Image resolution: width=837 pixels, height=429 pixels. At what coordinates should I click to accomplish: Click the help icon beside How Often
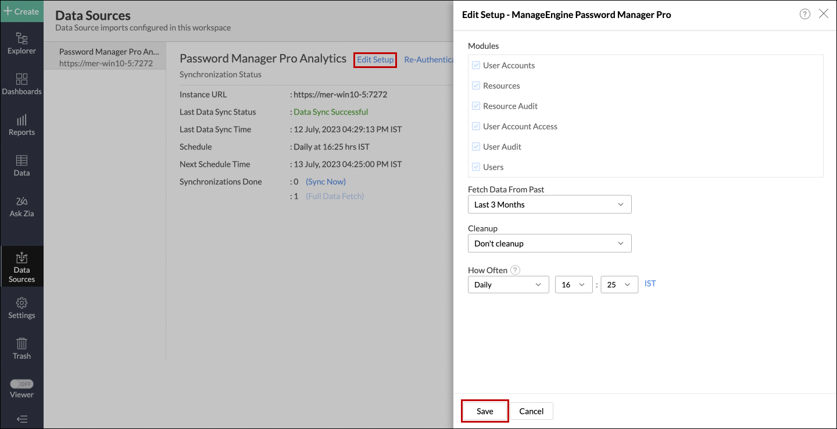coord(515,270)
